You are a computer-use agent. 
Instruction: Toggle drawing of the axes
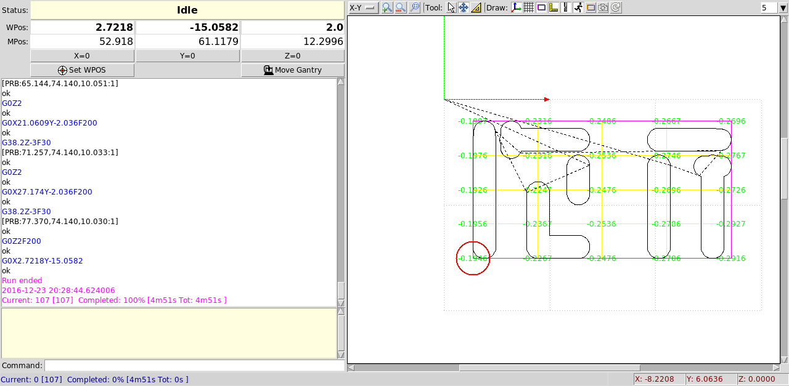click(x=517, y=7)
